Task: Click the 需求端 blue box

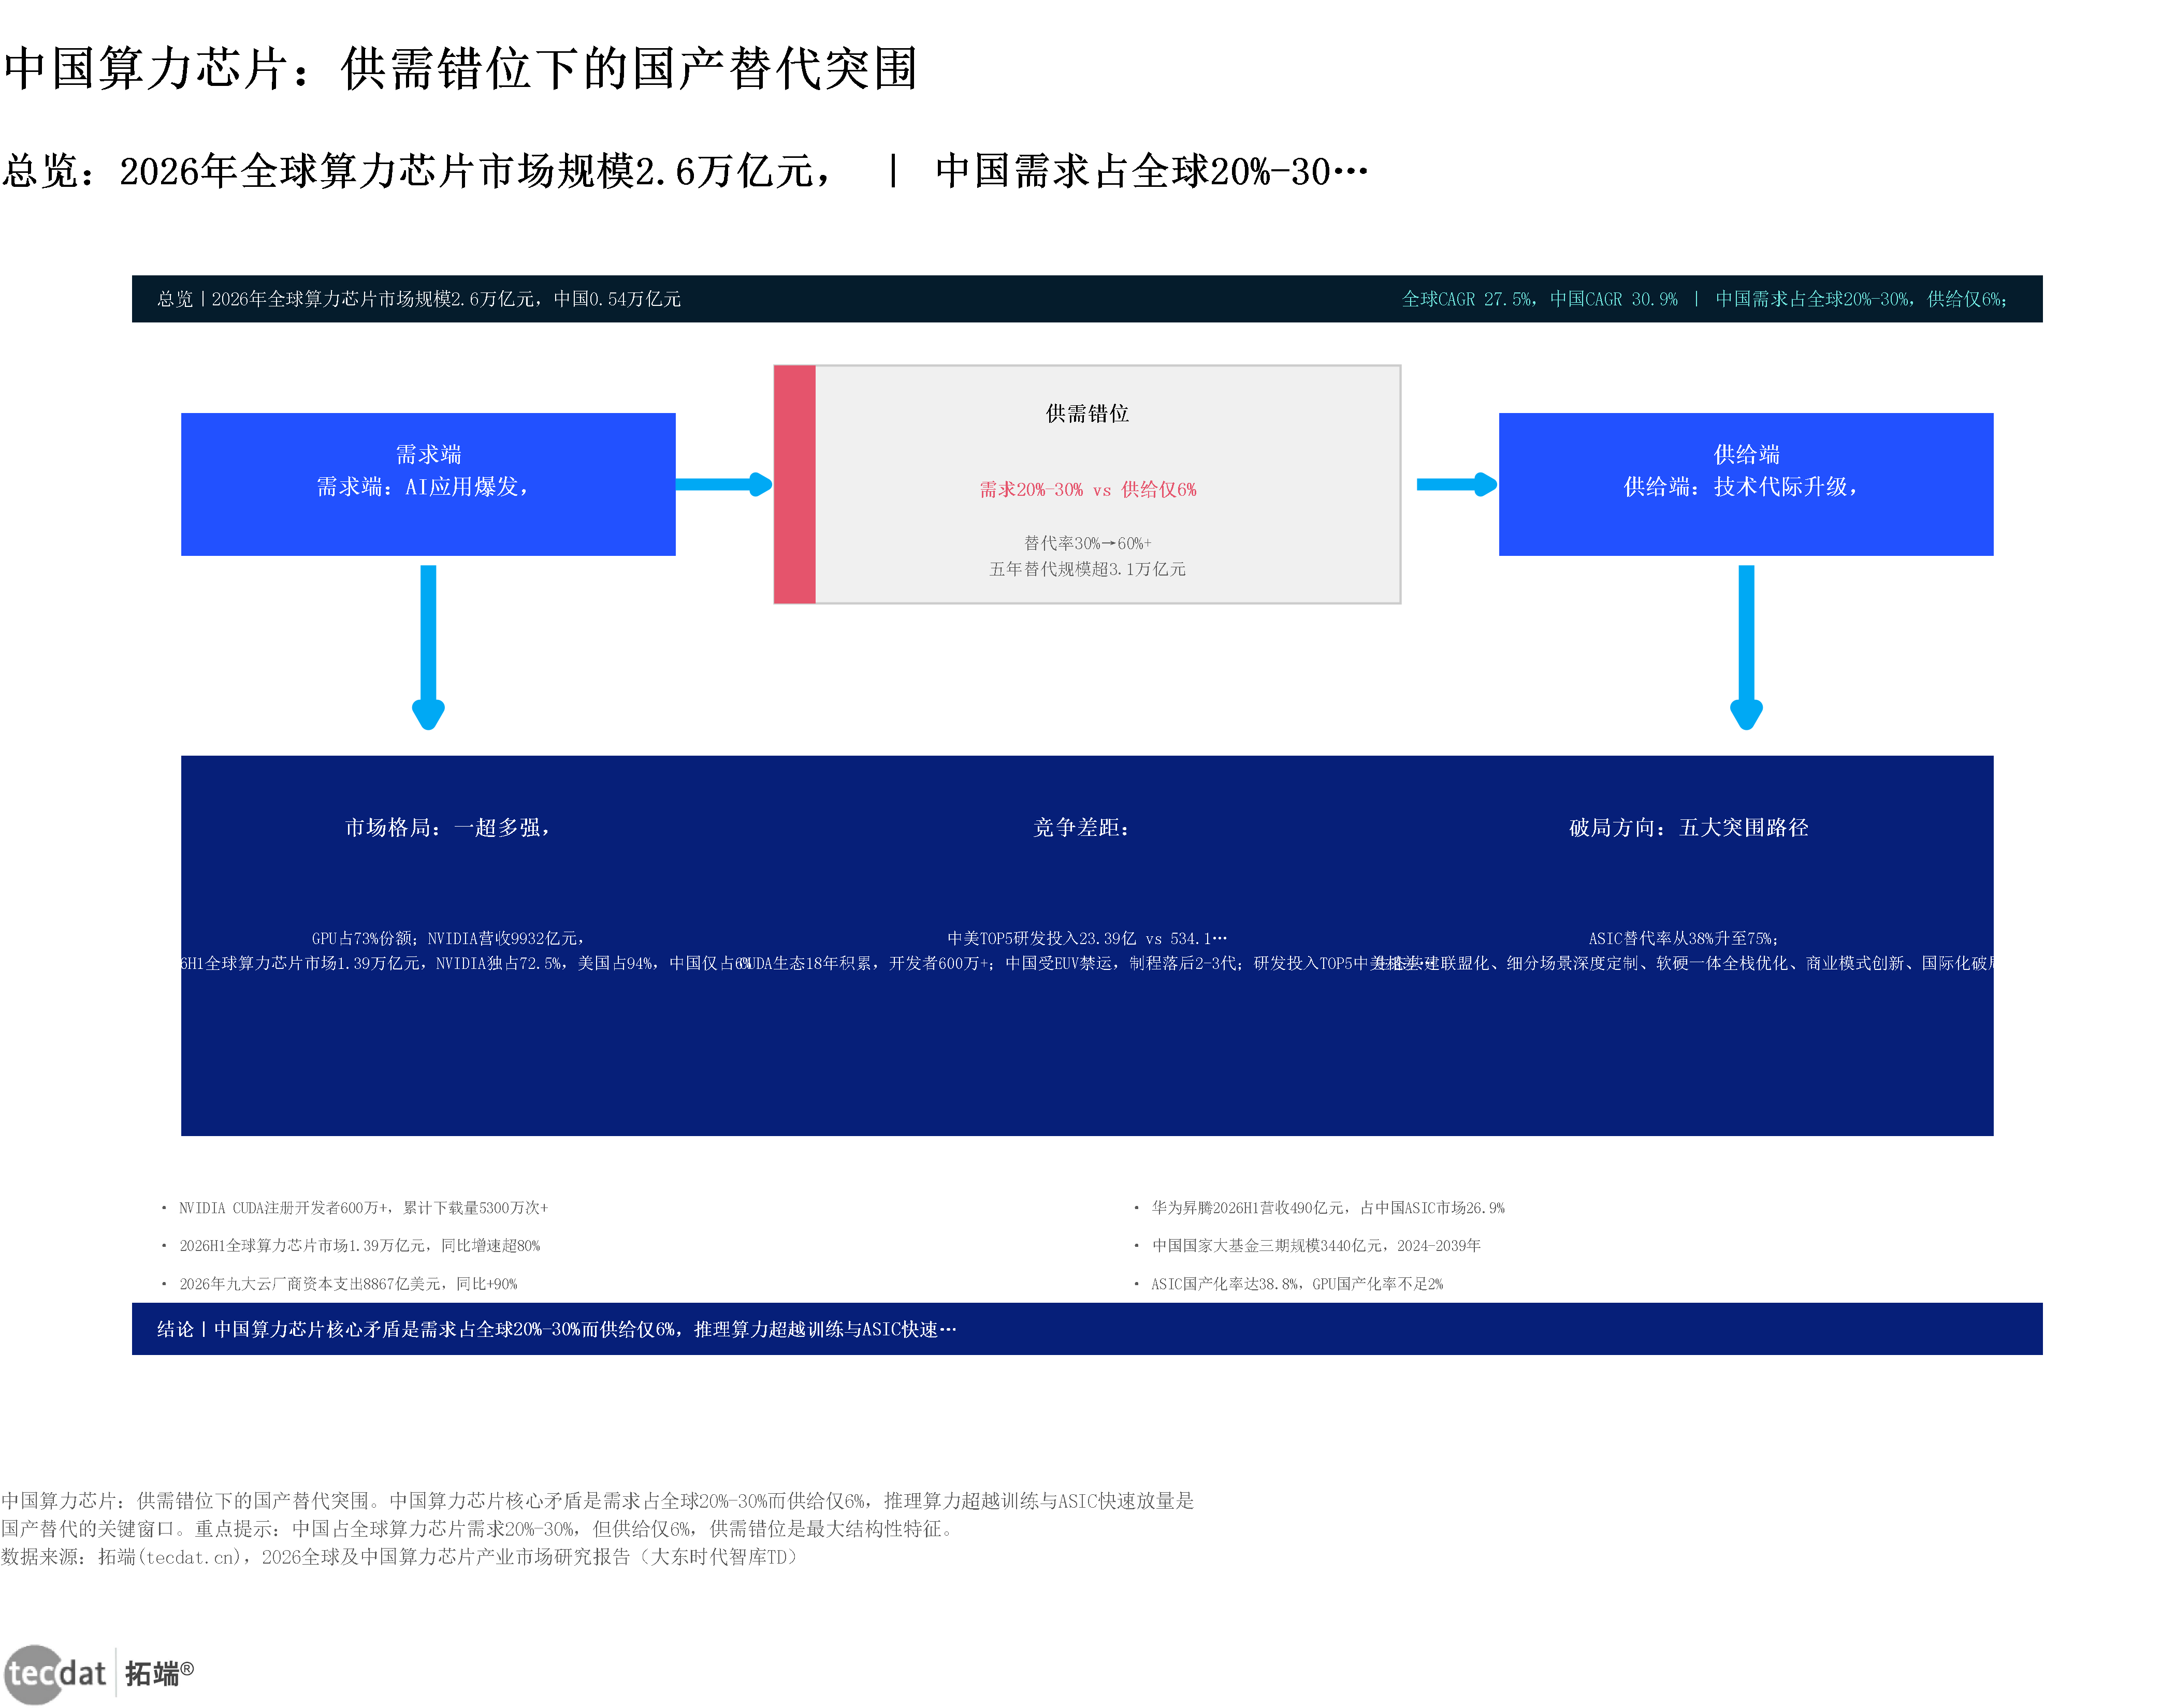Action: tap(428, 484)
